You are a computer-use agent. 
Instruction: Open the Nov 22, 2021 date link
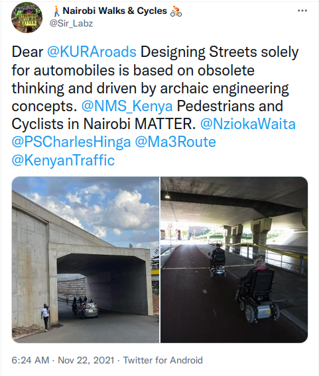pos(86,360)
